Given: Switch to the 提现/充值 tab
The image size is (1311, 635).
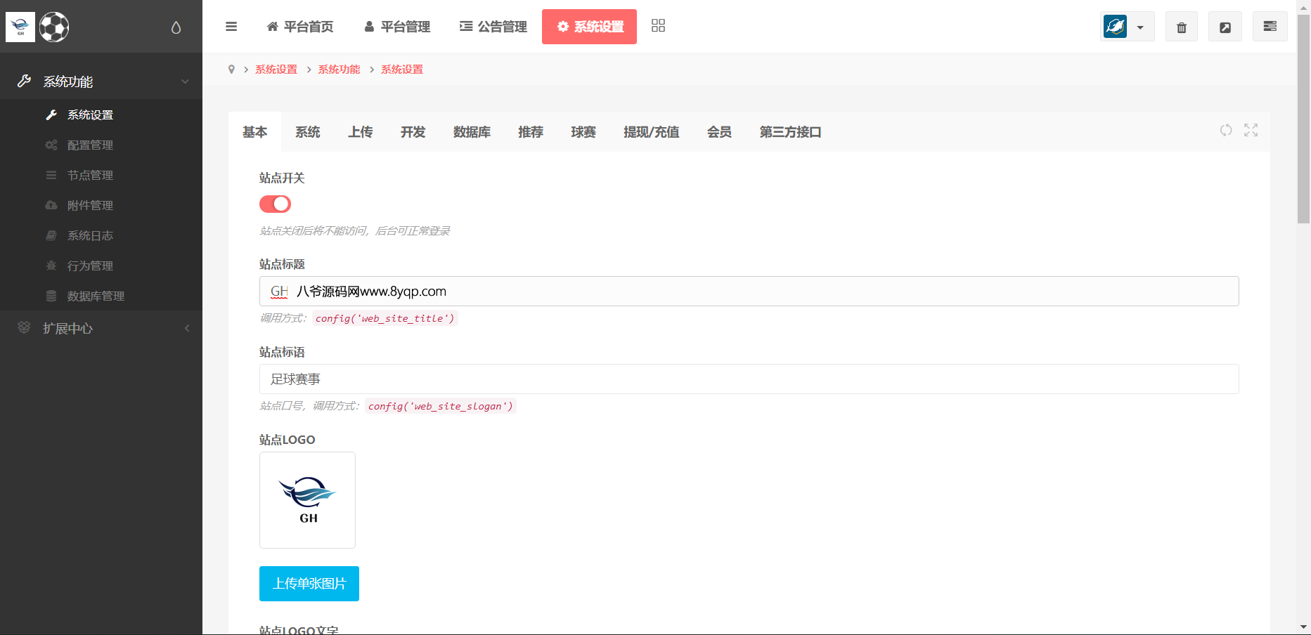Looking at the screenshot, I should point(651,132).
